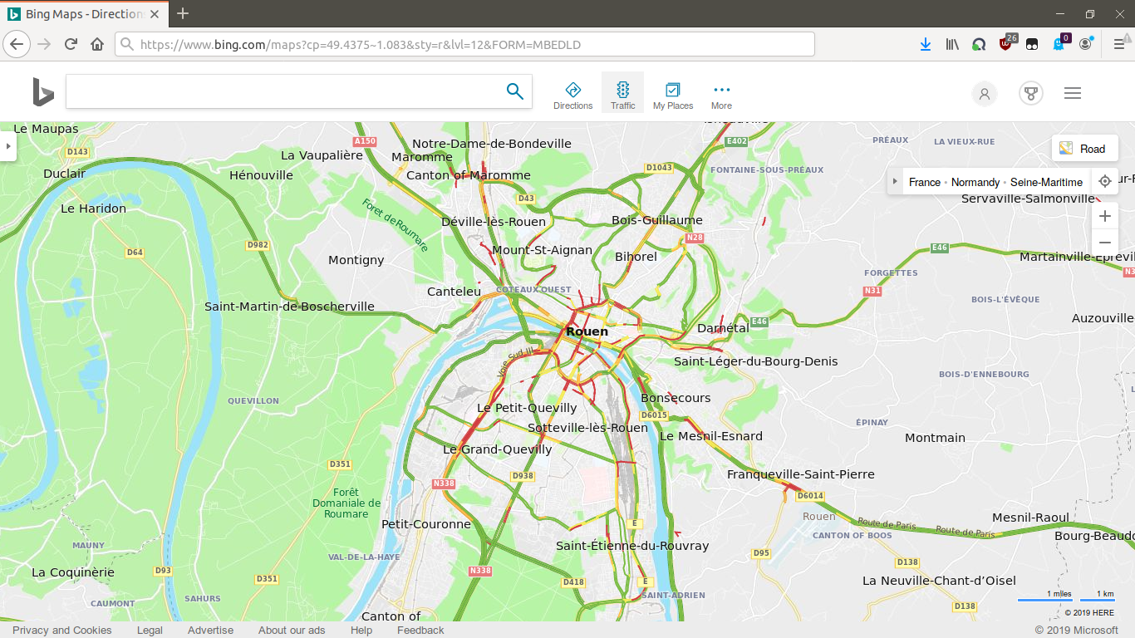Click the E402 road shield
The height and width of the screenshot is (638, 1135).
(736, 141)
